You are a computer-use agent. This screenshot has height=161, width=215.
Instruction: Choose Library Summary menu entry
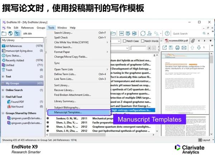[x=79, y=101]
